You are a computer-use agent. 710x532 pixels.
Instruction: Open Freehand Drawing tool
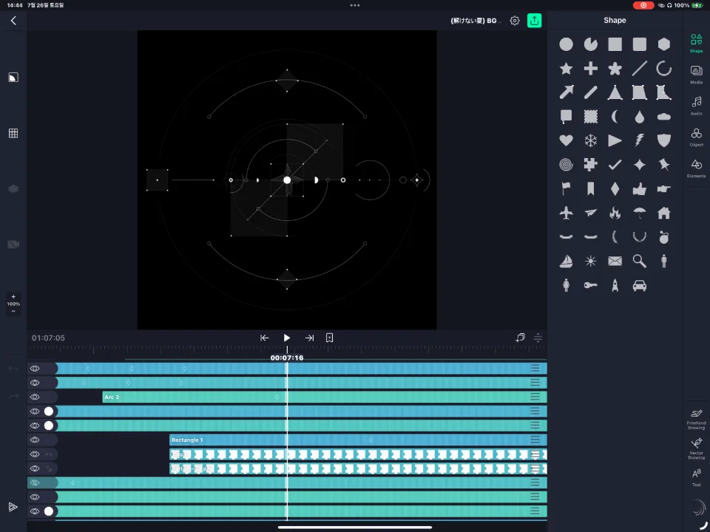tap(697, 419)
